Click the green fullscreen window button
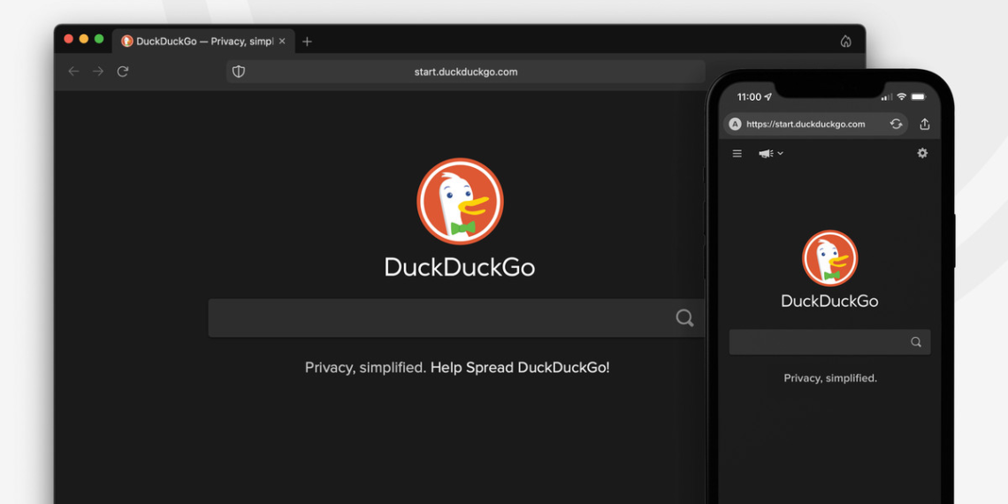 (99, 39)
